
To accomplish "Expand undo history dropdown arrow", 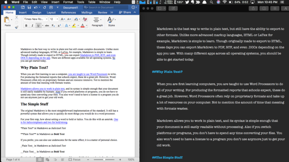I will click(39, 7).
